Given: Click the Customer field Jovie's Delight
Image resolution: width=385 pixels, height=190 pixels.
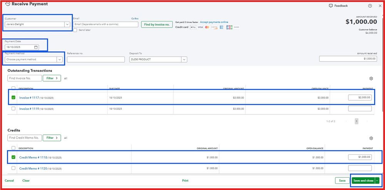Looking at the screenshot, I should pos(37,25).
